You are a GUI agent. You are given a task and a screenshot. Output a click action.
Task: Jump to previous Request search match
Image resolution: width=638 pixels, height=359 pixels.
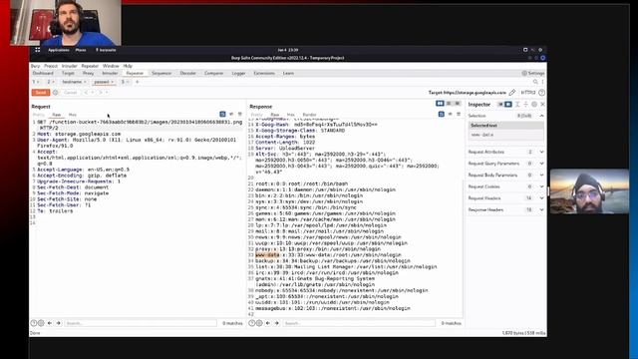coord(50,323)
